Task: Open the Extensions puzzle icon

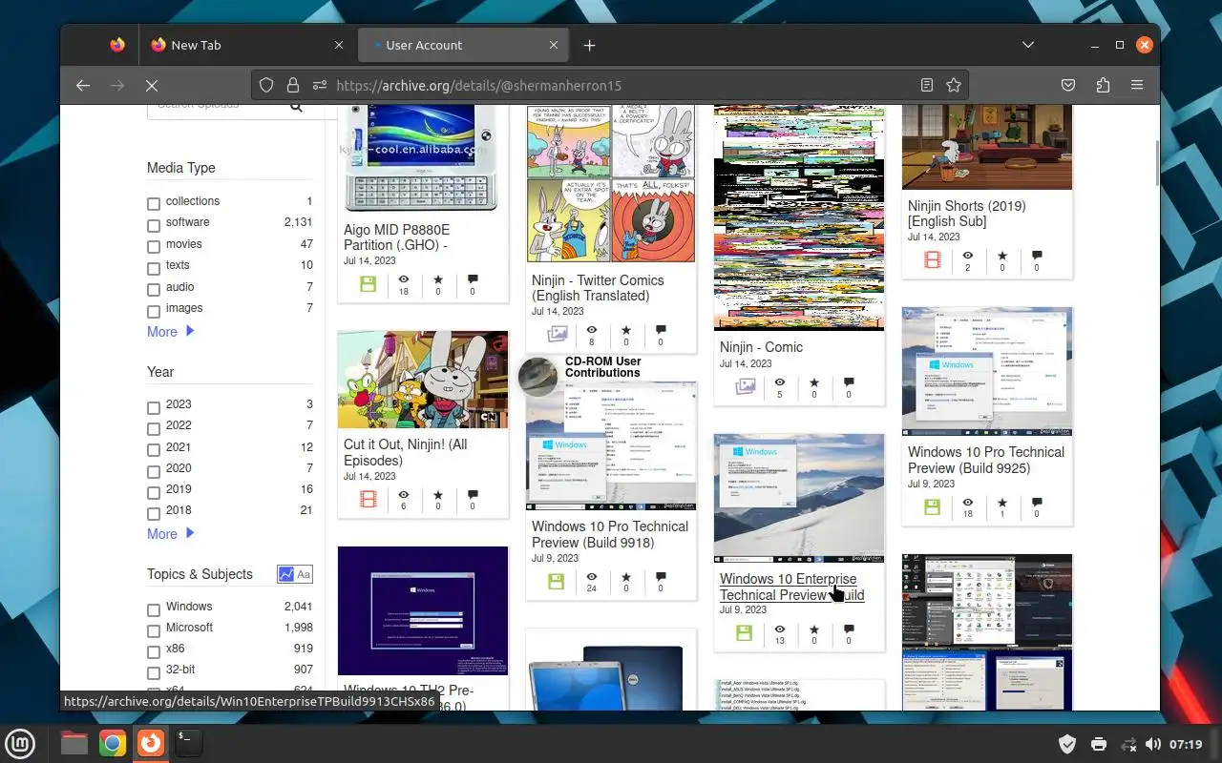Action: tap(1103, 85)
